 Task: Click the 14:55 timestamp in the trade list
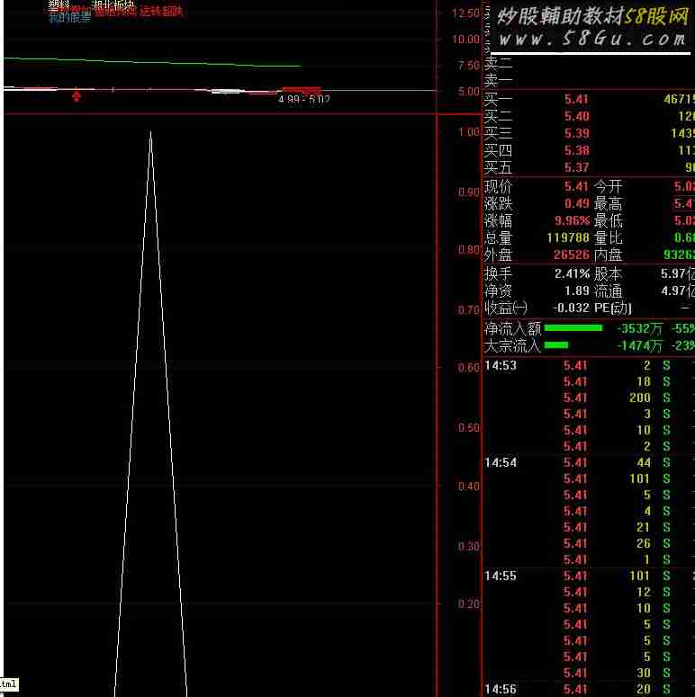(x=501, y=576)
